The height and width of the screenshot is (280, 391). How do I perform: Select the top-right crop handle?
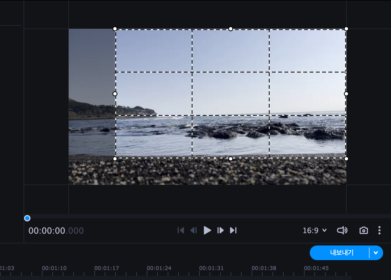pos(346,29)
